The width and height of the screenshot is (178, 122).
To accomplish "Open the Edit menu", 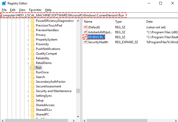I will point(13,10).
